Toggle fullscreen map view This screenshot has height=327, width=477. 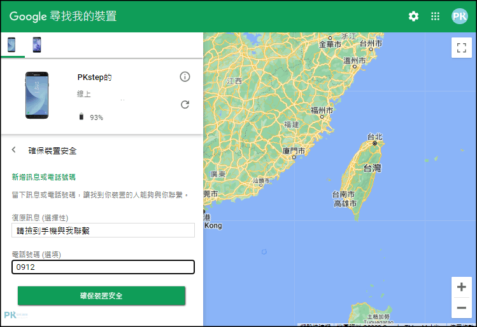click(x=462, y=48)
